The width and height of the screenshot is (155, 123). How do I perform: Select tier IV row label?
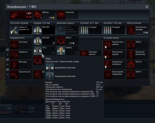coord(7,75)
